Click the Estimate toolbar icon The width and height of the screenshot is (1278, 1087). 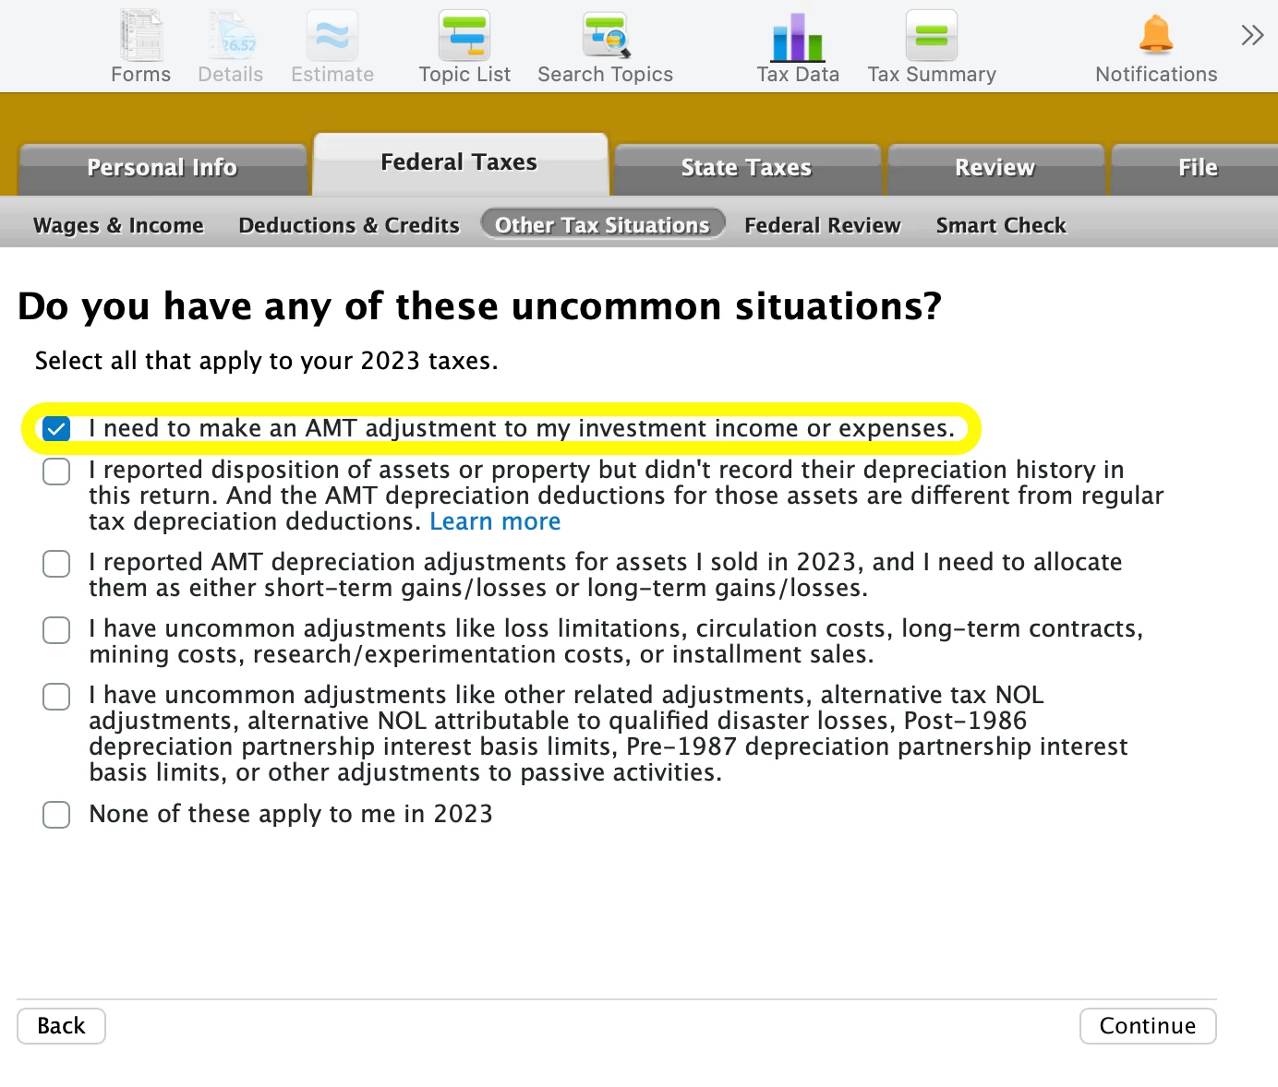tap(332, 37)
